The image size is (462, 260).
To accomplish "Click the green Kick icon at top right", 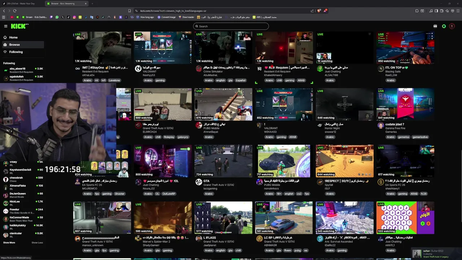I will (444, 26).
